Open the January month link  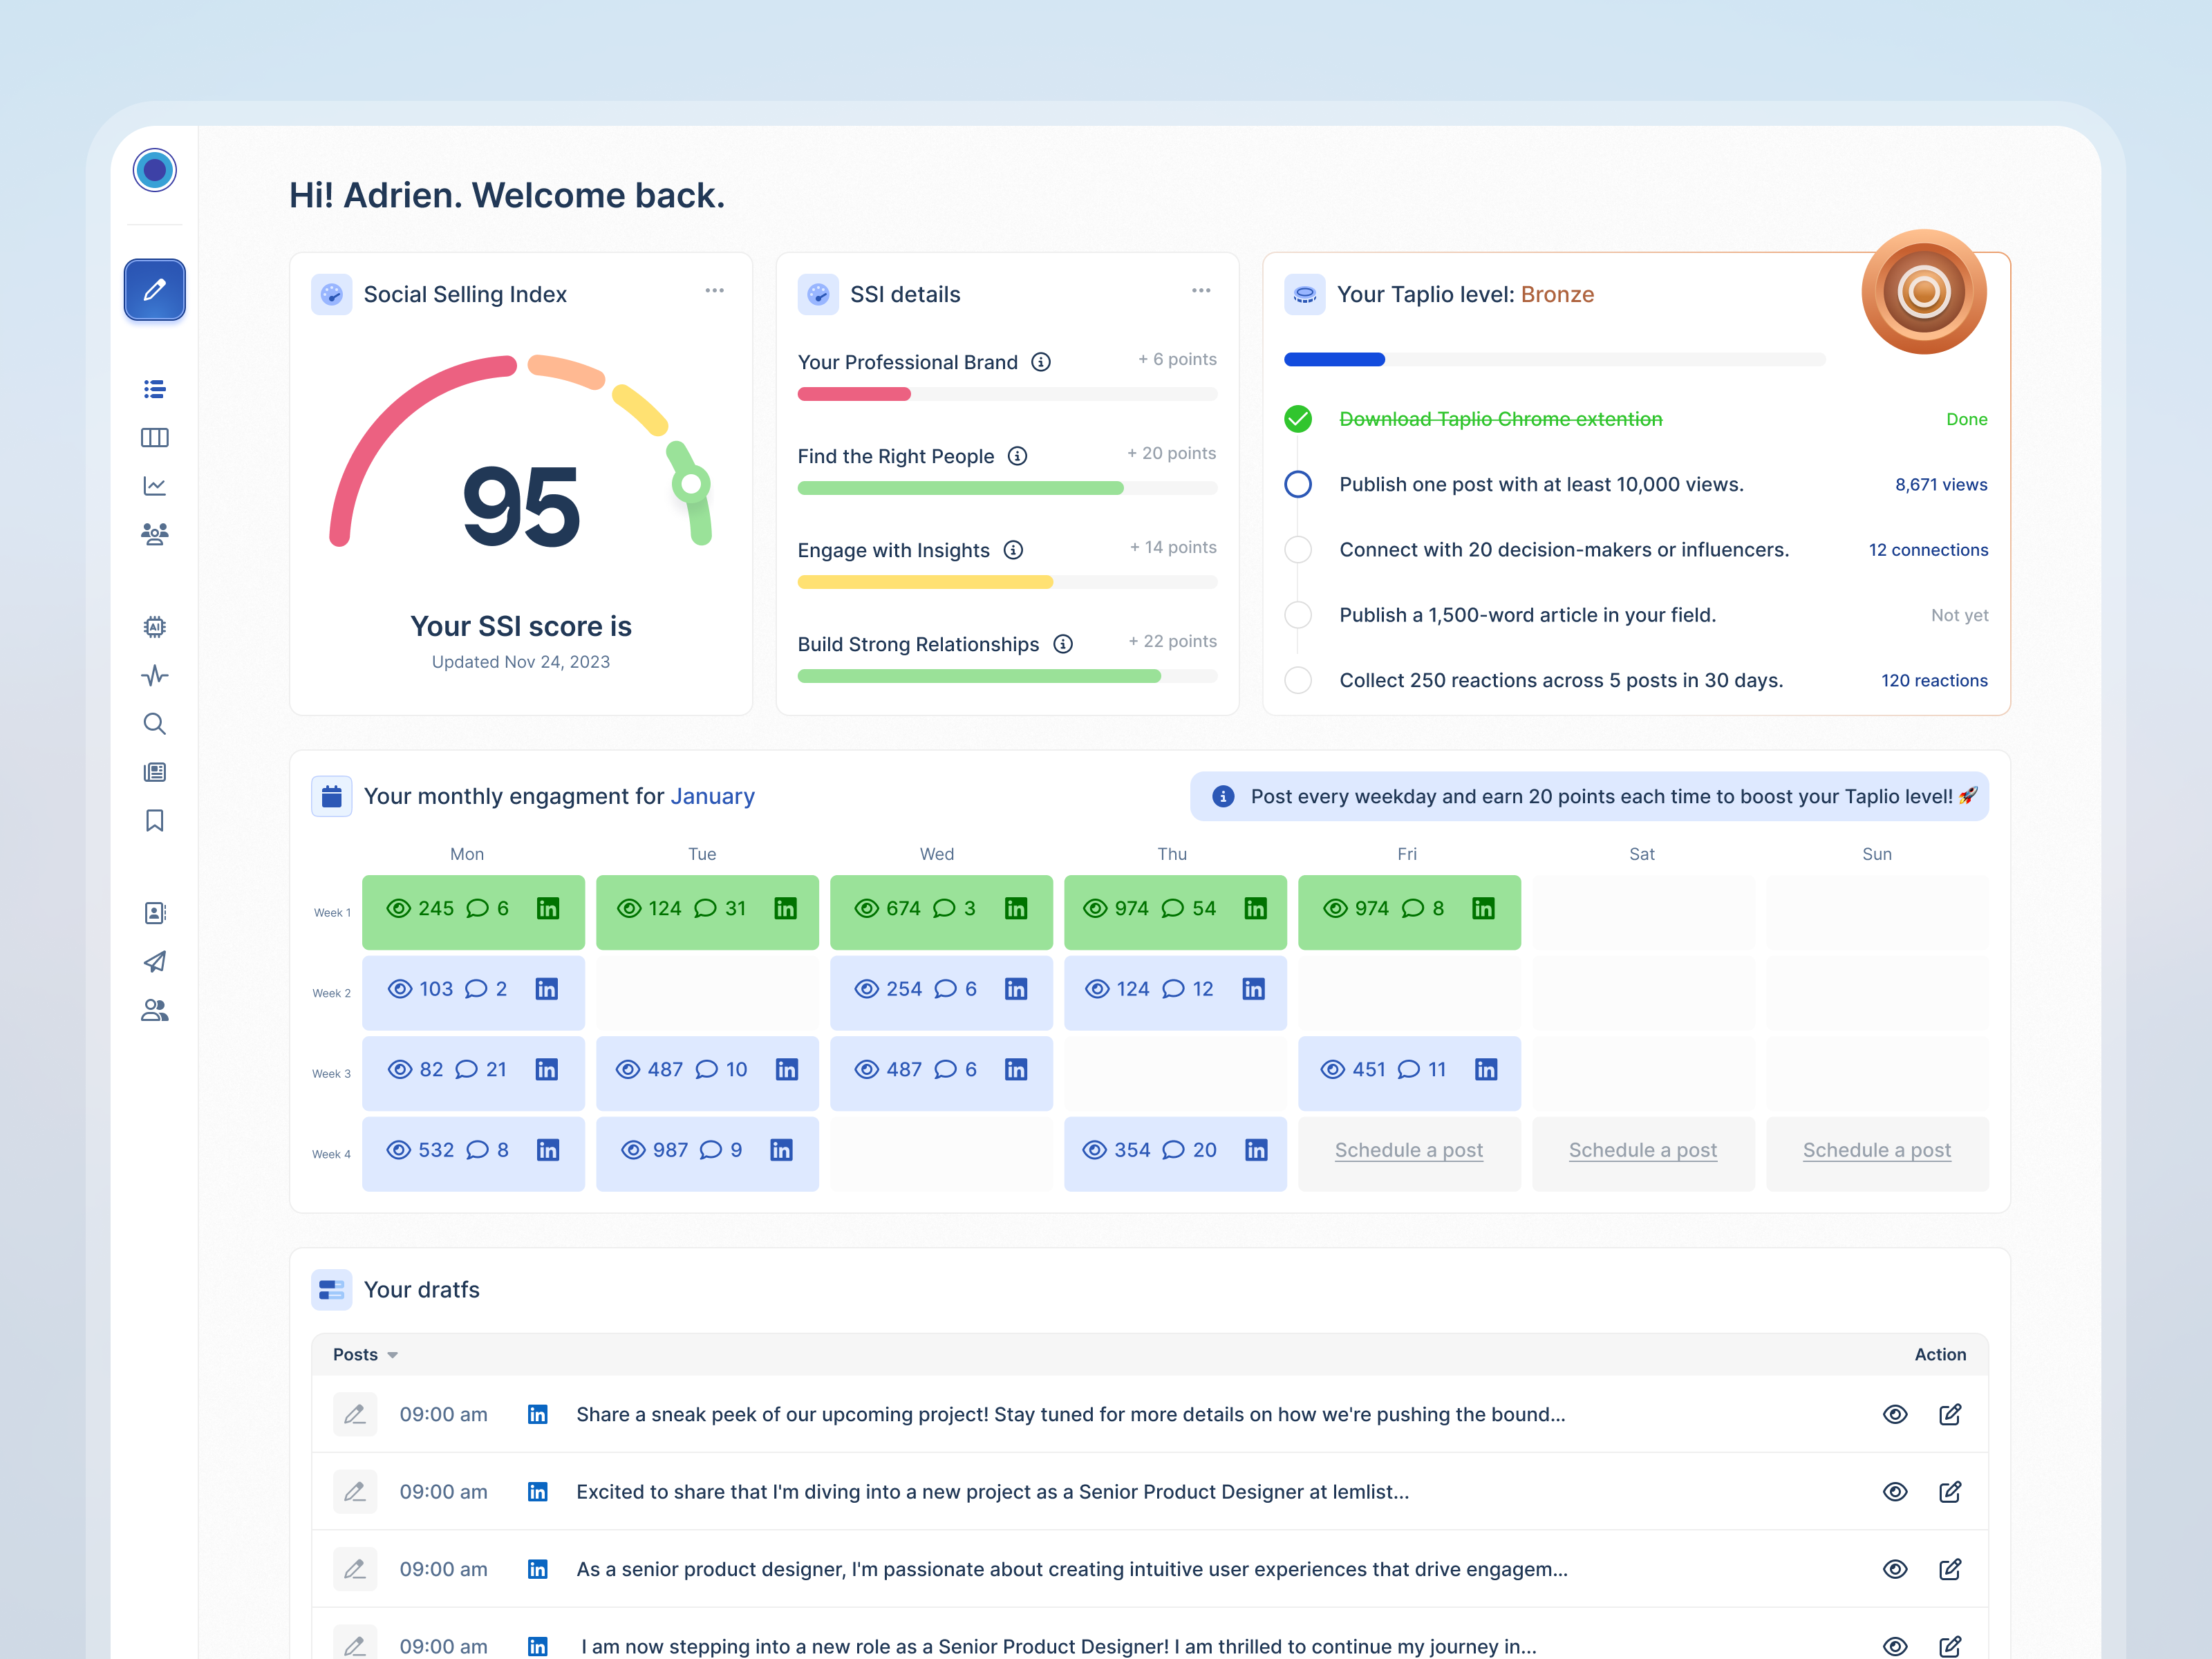point(713,796)
